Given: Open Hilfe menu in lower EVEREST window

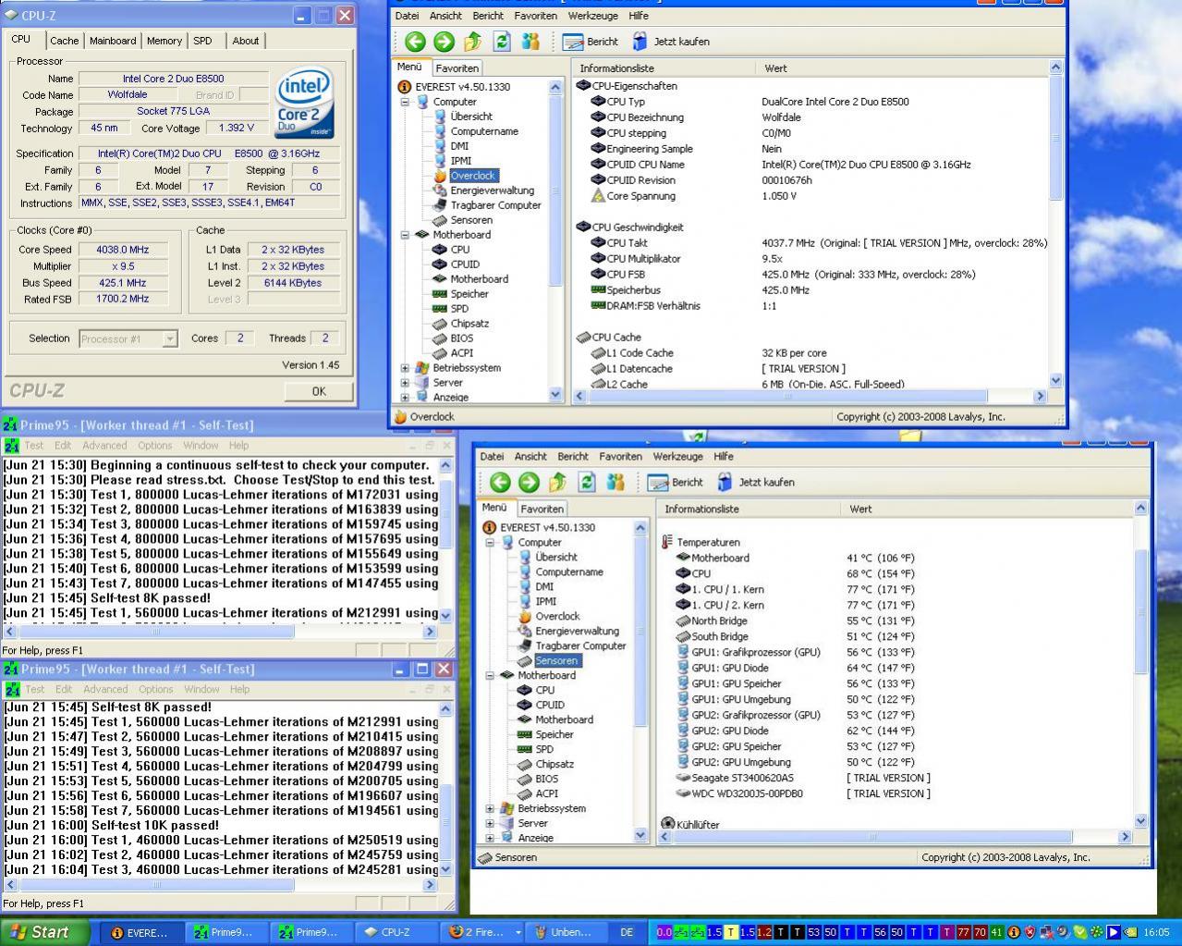Looking at the screenshot, I should pos(724,457).
